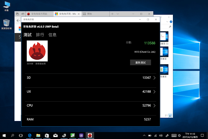
Task: Open help in File Explorer window
Action: [x=171, y=22]
